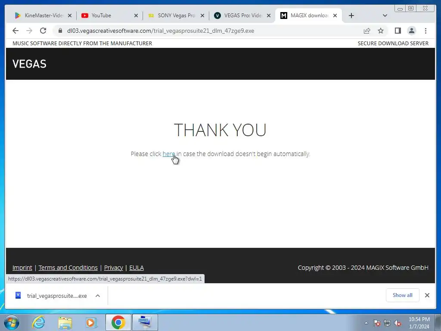This screenshot has height=331, width=441.
Task: Click the 'here' download link
Action: coord(169,154)
